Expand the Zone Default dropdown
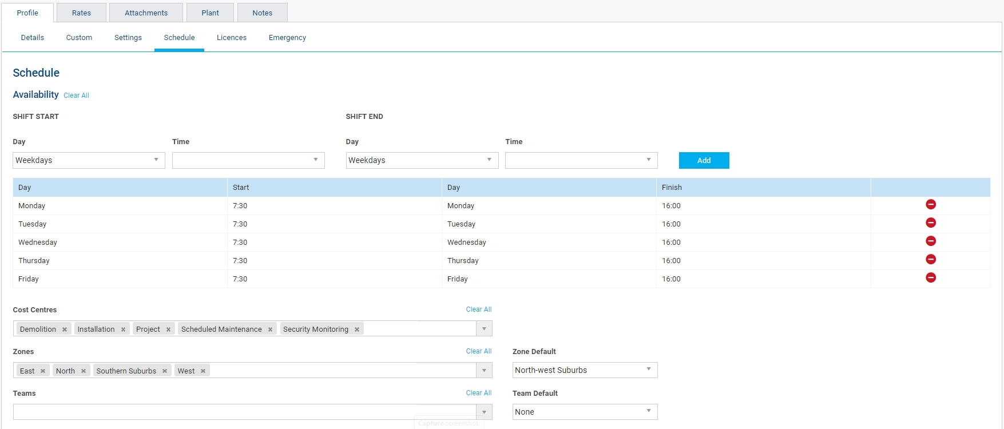Image resolution: width=1004 pixels, height=429 pixels. click(584, 370)
